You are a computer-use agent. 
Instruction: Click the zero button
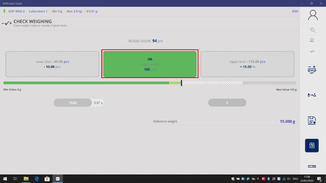[227, 102]
